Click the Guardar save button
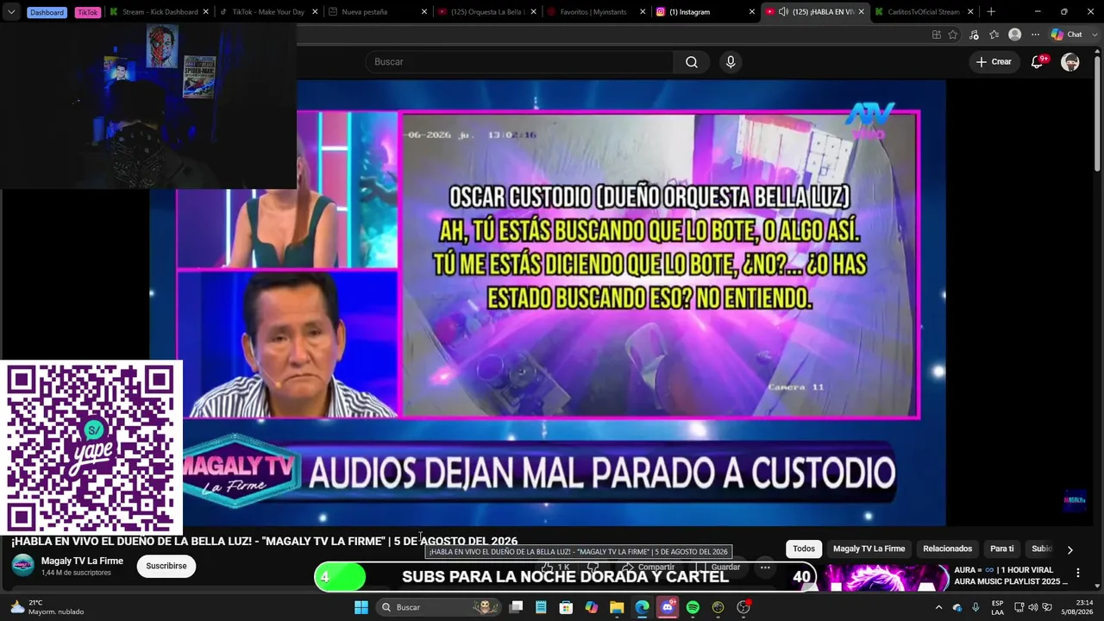Viewport: 1104px width, 621px height. point(718,568)
